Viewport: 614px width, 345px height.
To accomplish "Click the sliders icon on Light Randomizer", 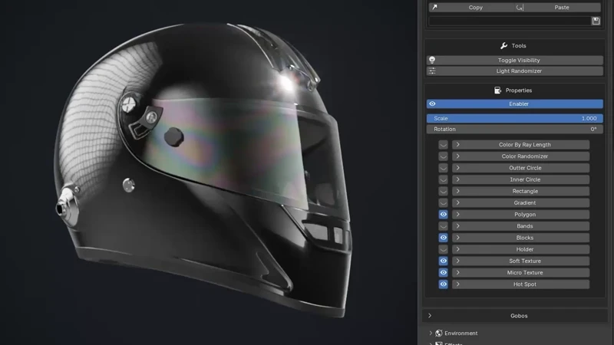I will [x=432, y=71].
